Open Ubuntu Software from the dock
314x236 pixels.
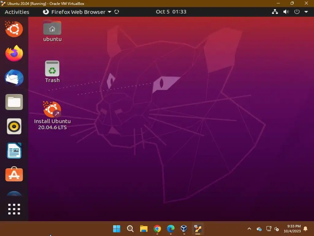pos(14,174)
